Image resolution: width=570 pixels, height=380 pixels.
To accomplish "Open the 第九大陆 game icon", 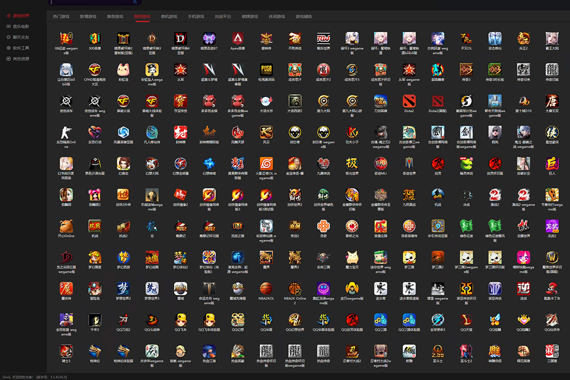I will coord(324,101).
